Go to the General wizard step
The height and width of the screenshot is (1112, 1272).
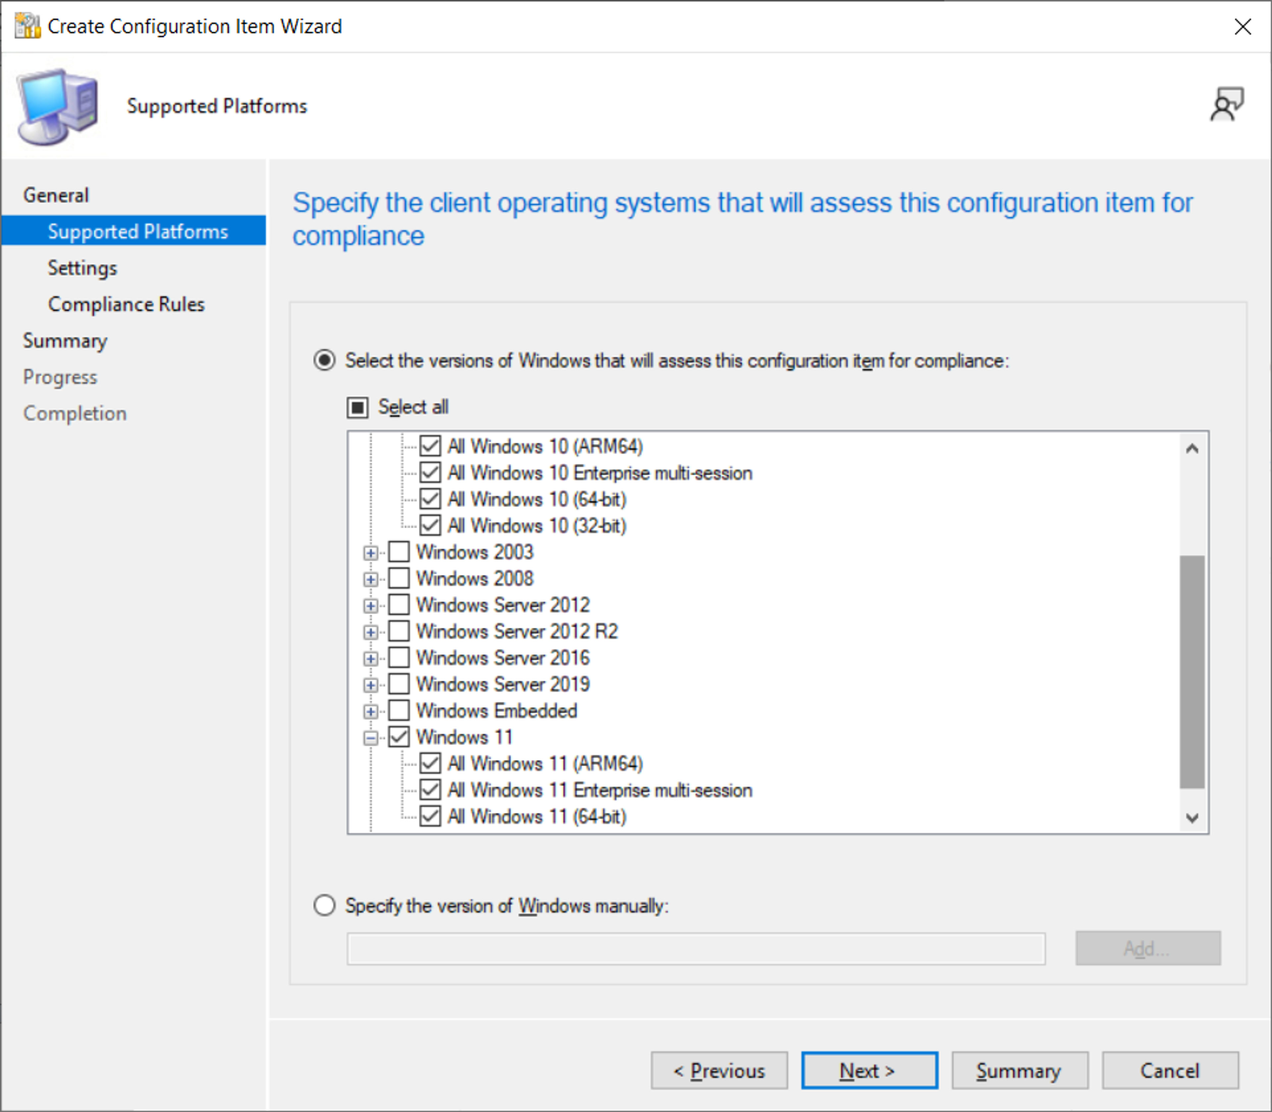point(56,195)
